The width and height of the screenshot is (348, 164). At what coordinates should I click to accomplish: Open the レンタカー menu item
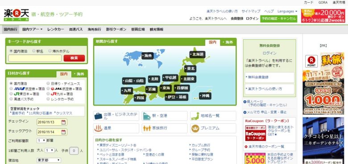[55, 29]
